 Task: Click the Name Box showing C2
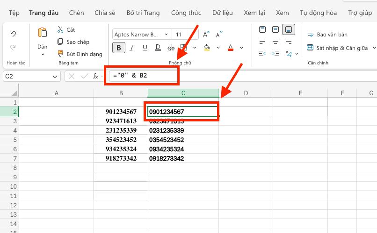coord(31,76)
